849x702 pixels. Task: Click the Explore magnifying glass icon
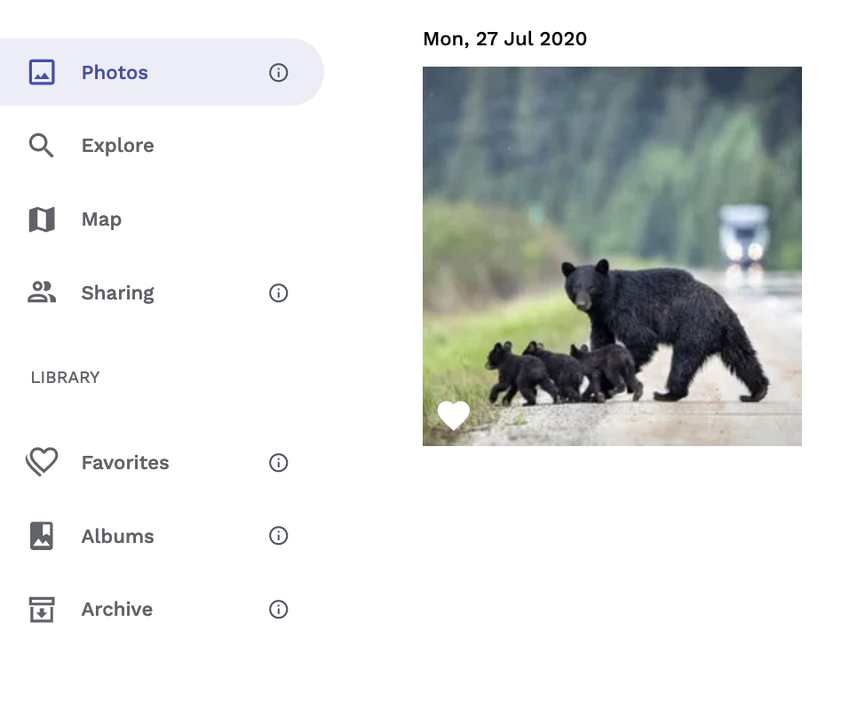(x=41, y=146)
